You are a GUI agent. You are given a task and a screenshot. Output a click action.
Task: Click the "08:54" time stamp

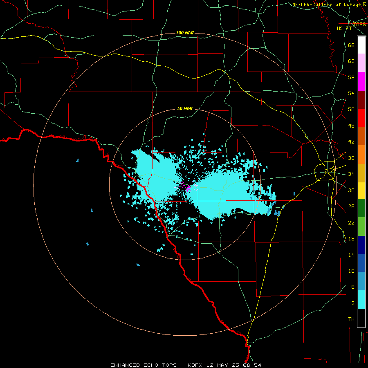click(251, 365)
